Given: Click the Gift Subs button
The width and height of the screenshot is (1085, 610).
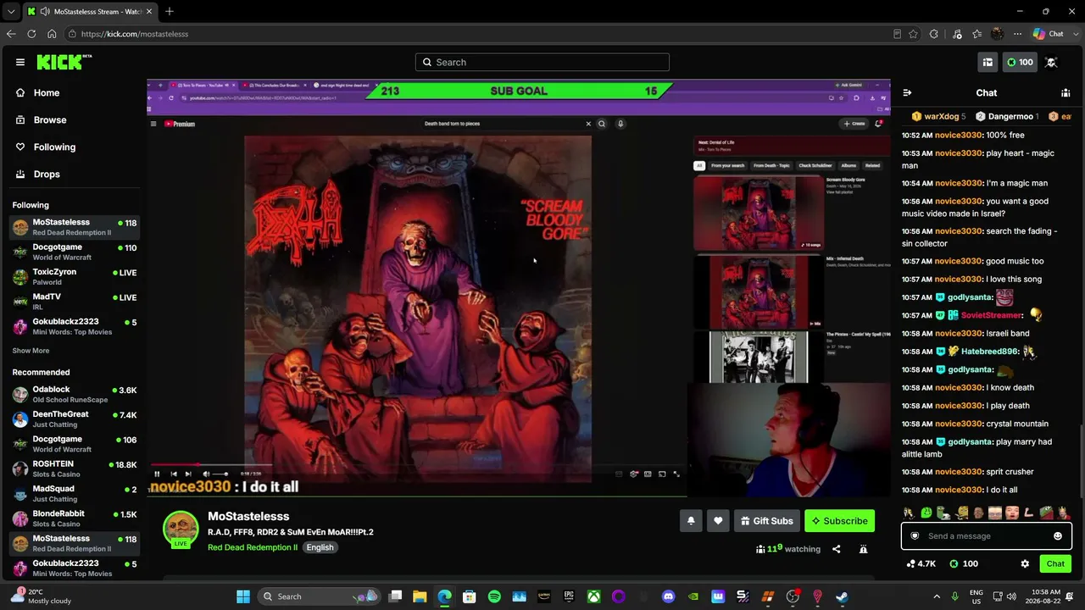Looking at the screenshot, I should 766,521.
